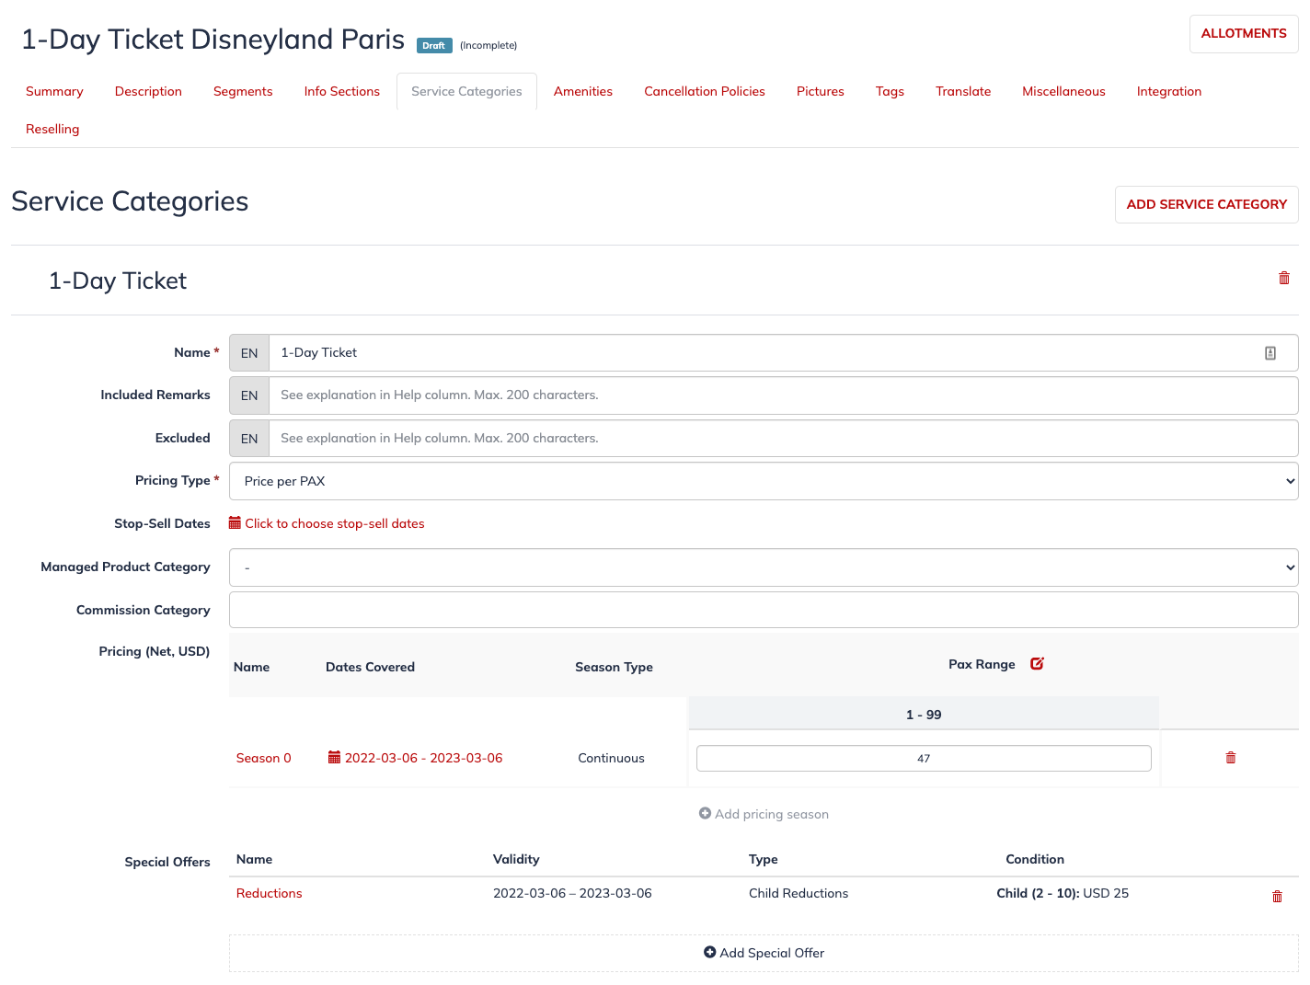Go to the Summary tab
The width and height of the screenshot is (1310, 985).
54,91
